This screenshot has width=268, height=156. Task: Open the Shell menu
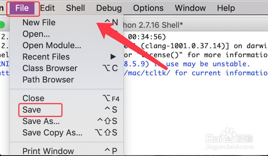[x=75, y=8]
